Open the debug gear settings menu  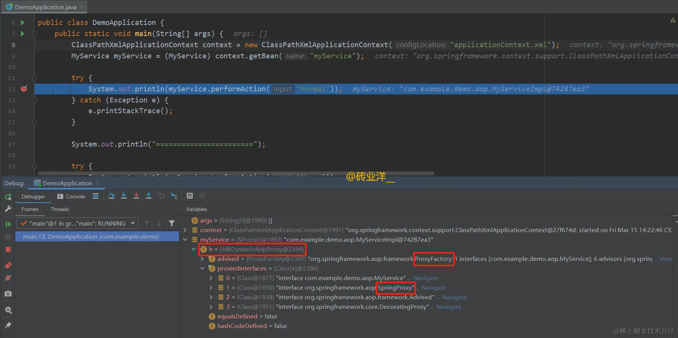8,310
